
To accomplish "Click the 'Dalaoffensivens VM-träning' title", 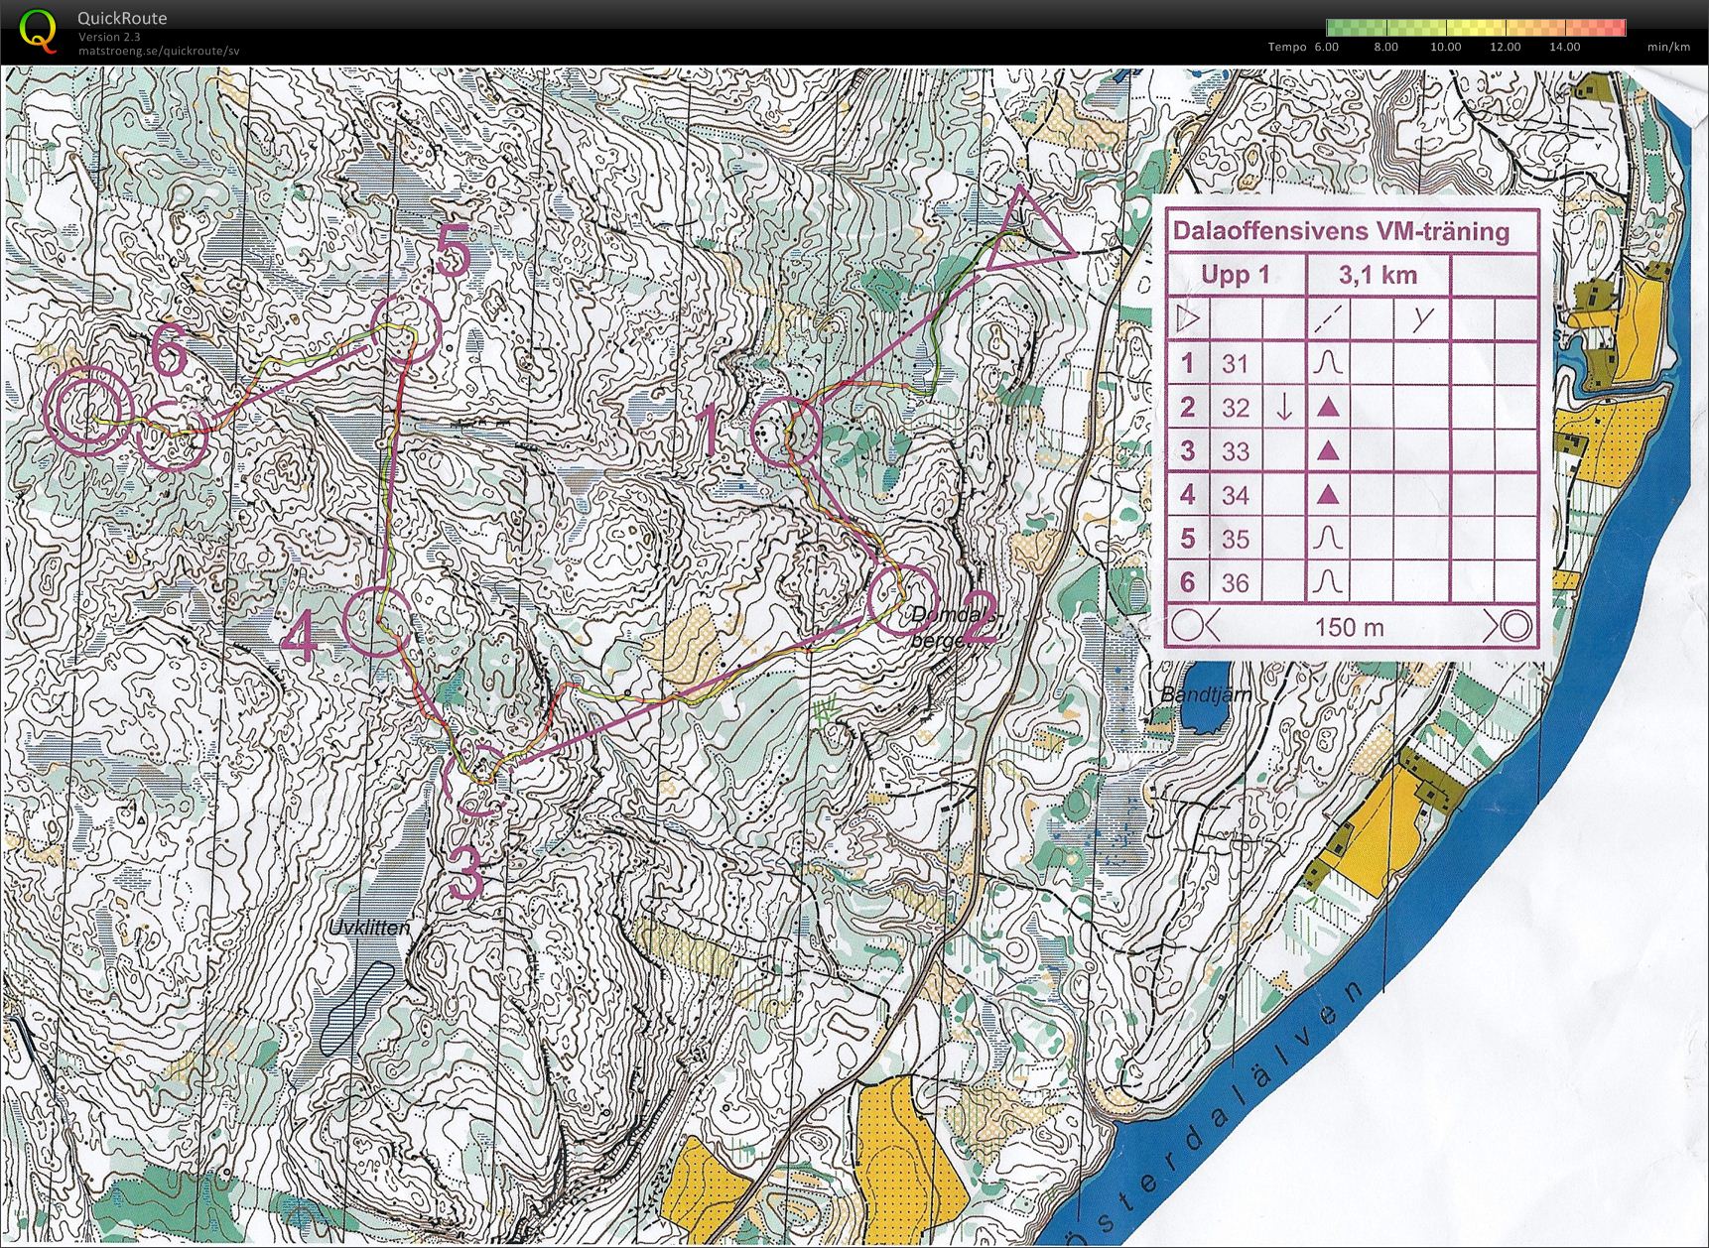I will pyautogui.click(x=1341, y=232).
